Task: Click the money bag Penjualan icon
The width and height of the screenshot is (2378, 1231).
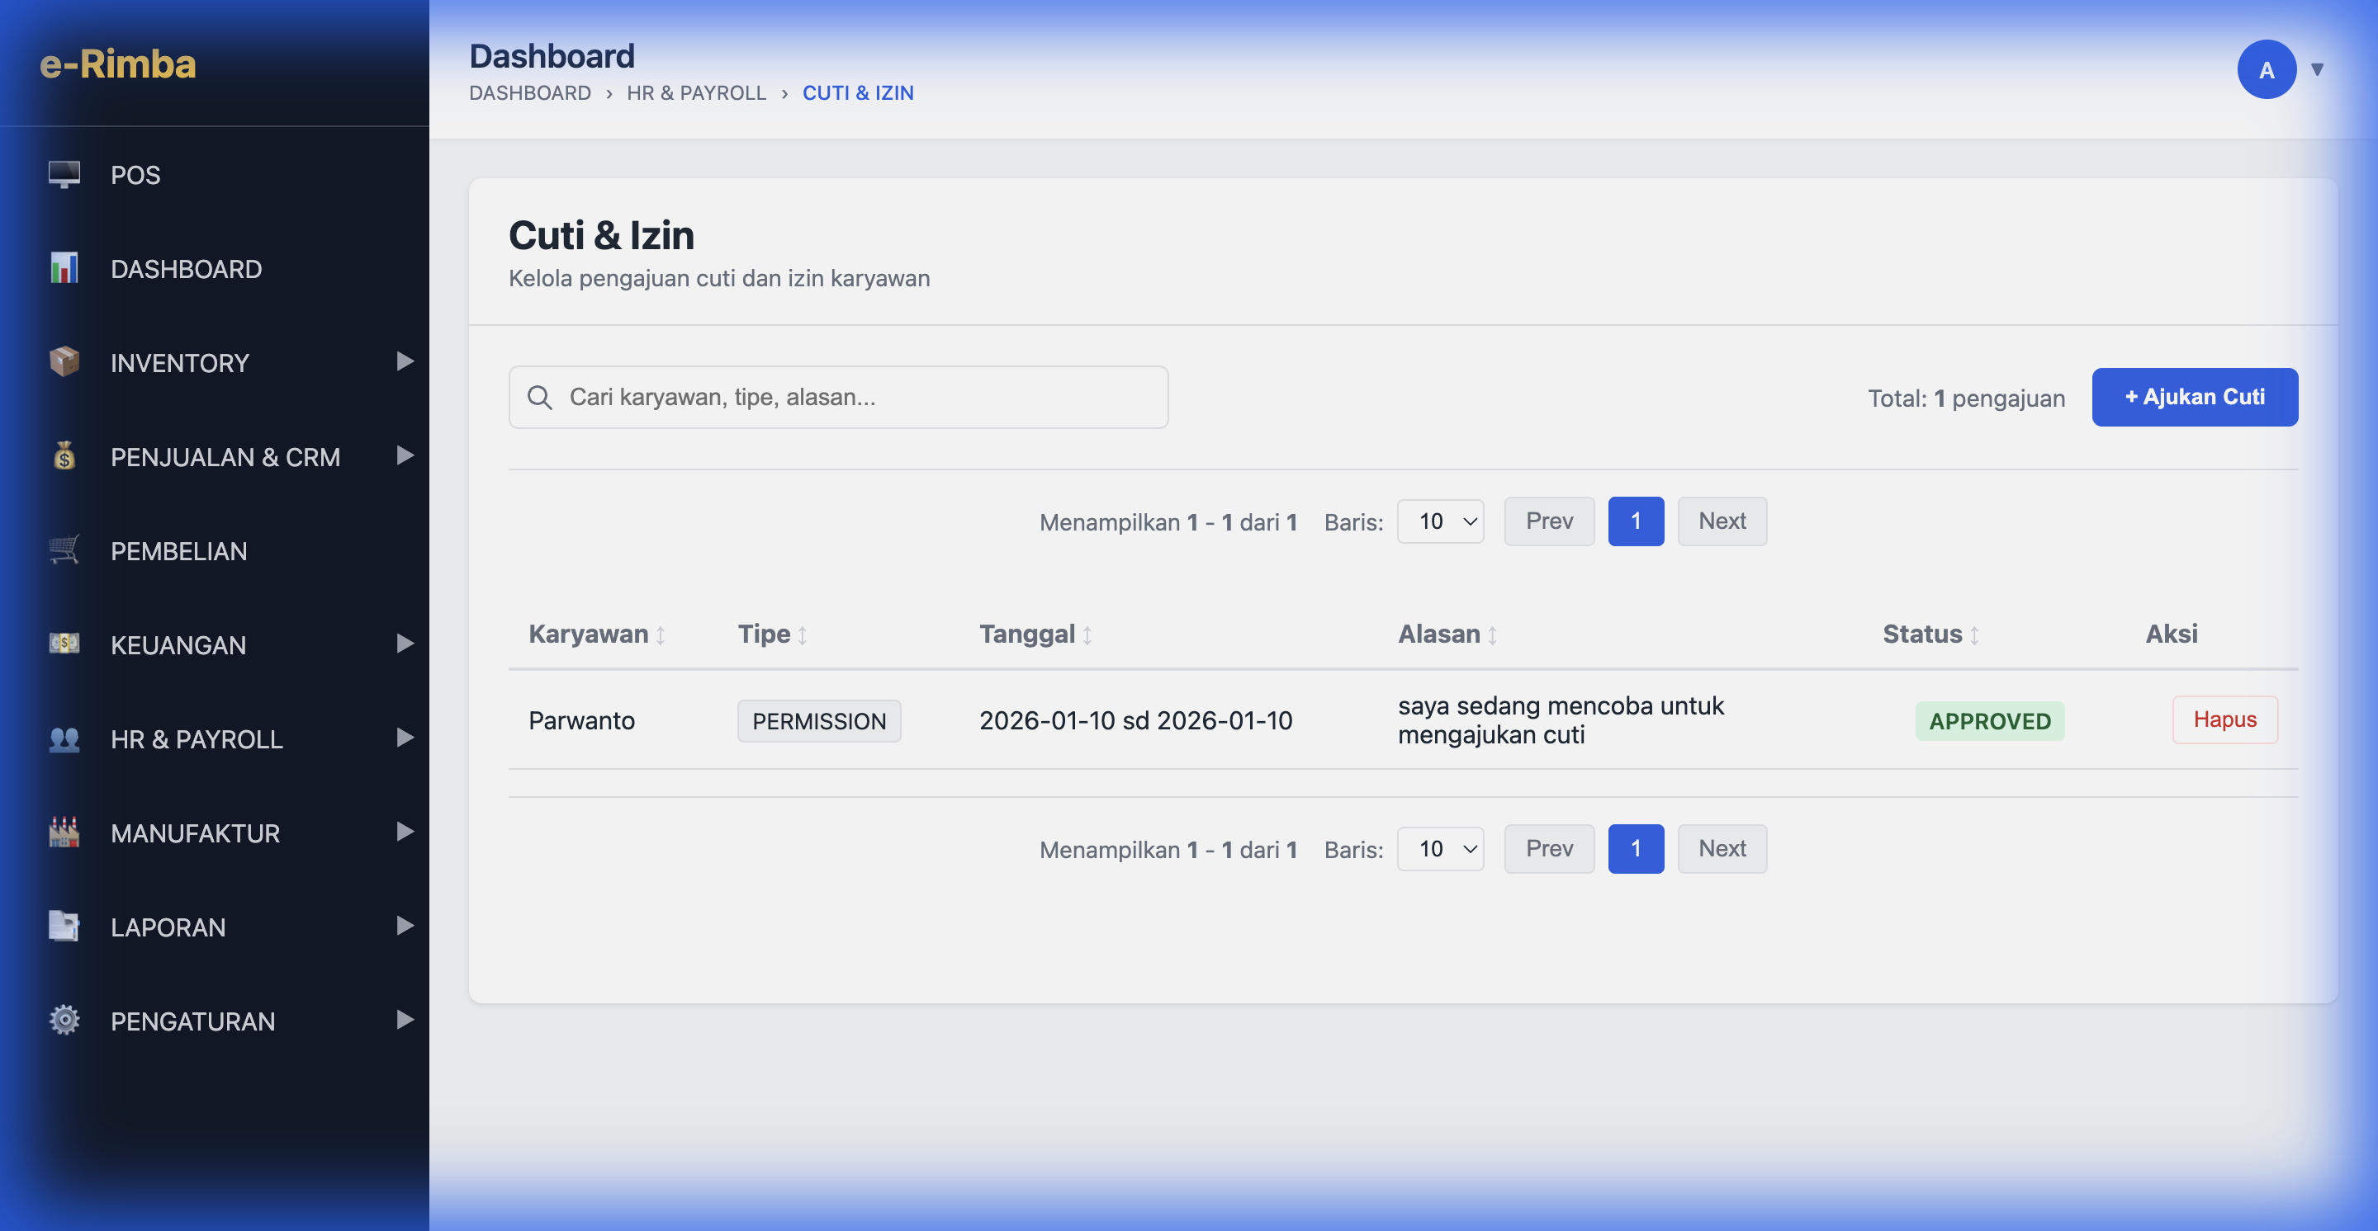Action: pyautogui.click(x=64, y=456)
